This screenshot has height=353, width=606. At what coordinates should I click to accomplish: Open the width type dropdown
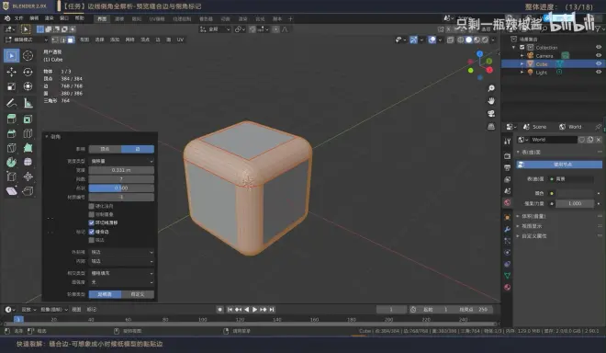(121, 161)
